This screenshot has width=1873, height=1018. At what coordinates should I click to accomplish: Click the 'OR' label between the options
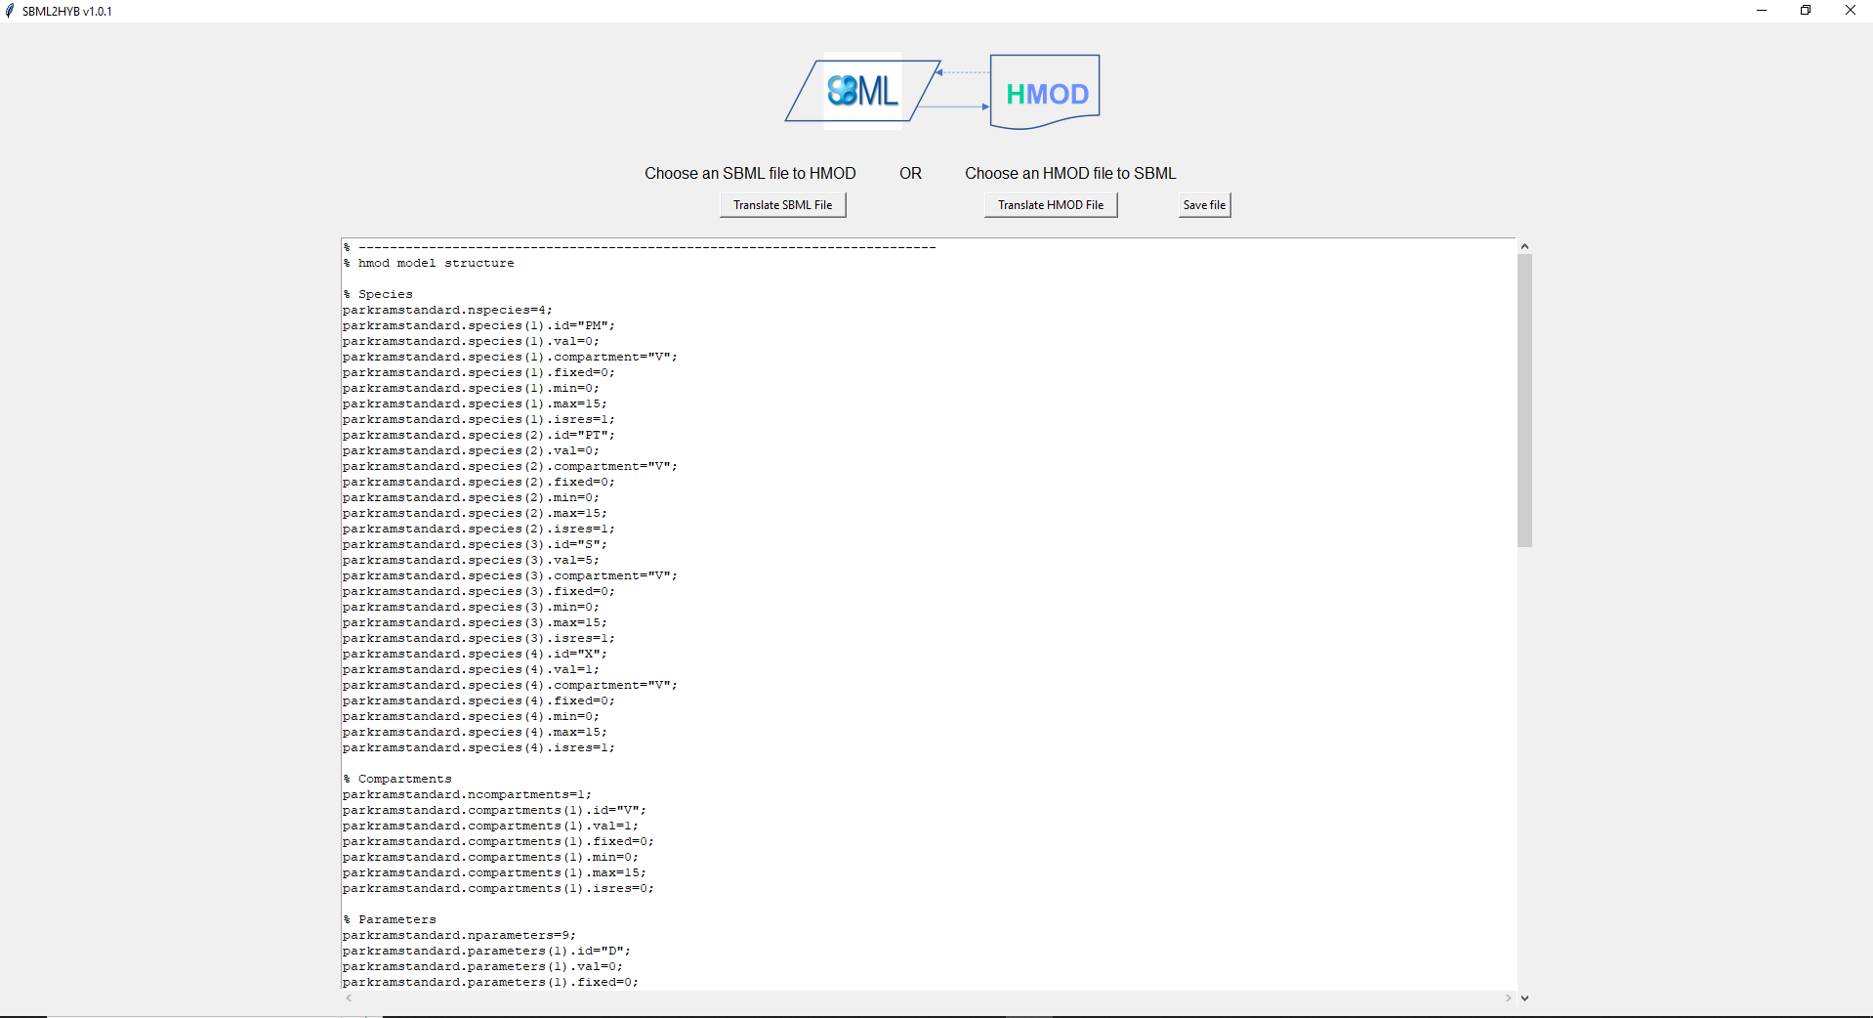coord(910,173)
